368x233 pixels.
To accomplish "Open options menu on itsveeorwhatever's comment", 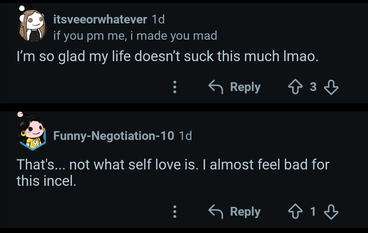I will [175, 87].
